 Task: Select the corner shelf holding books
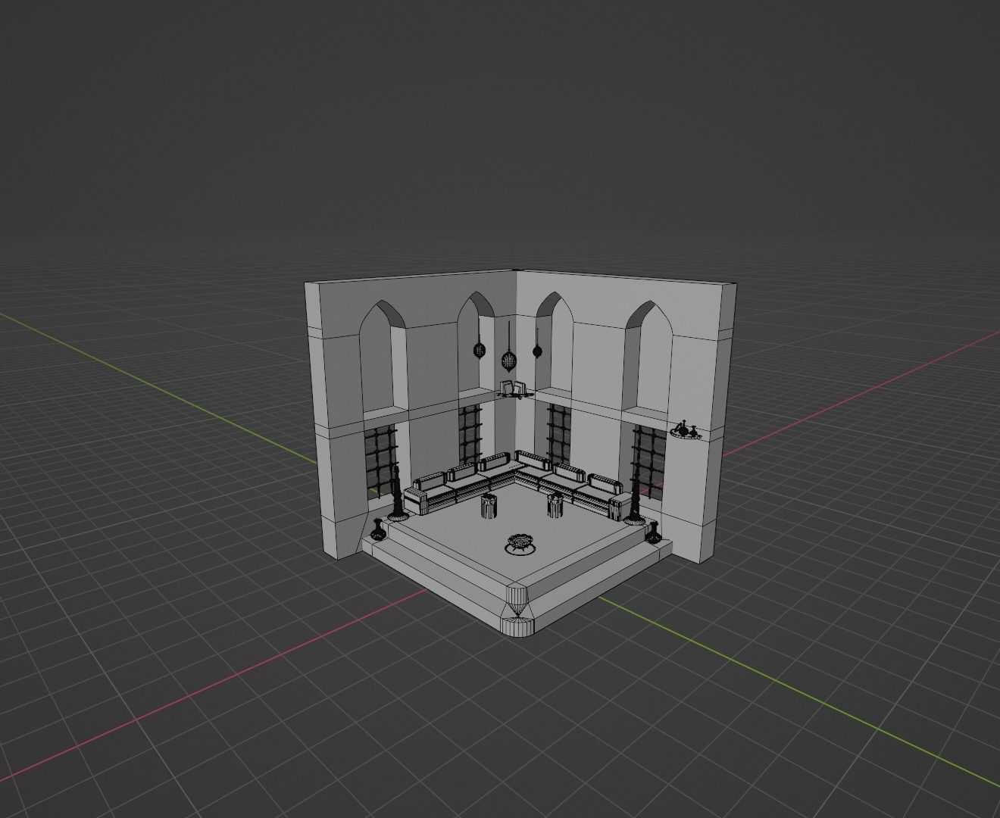(x=514, y=390)
